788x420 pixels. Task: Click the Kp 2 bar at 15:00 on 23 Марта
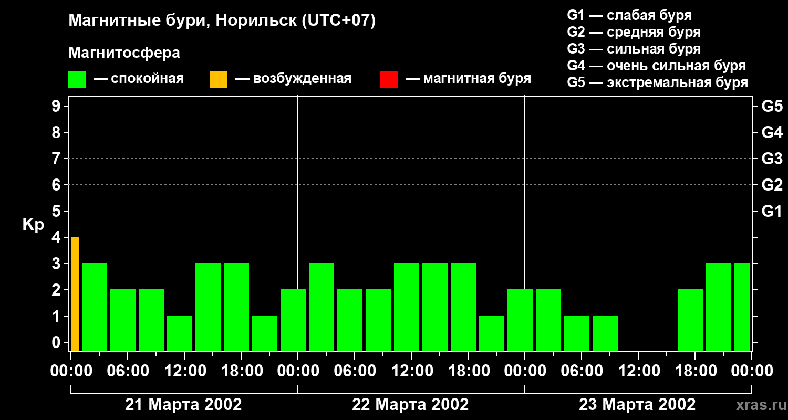pyautogui.click(x=690, y=320)
